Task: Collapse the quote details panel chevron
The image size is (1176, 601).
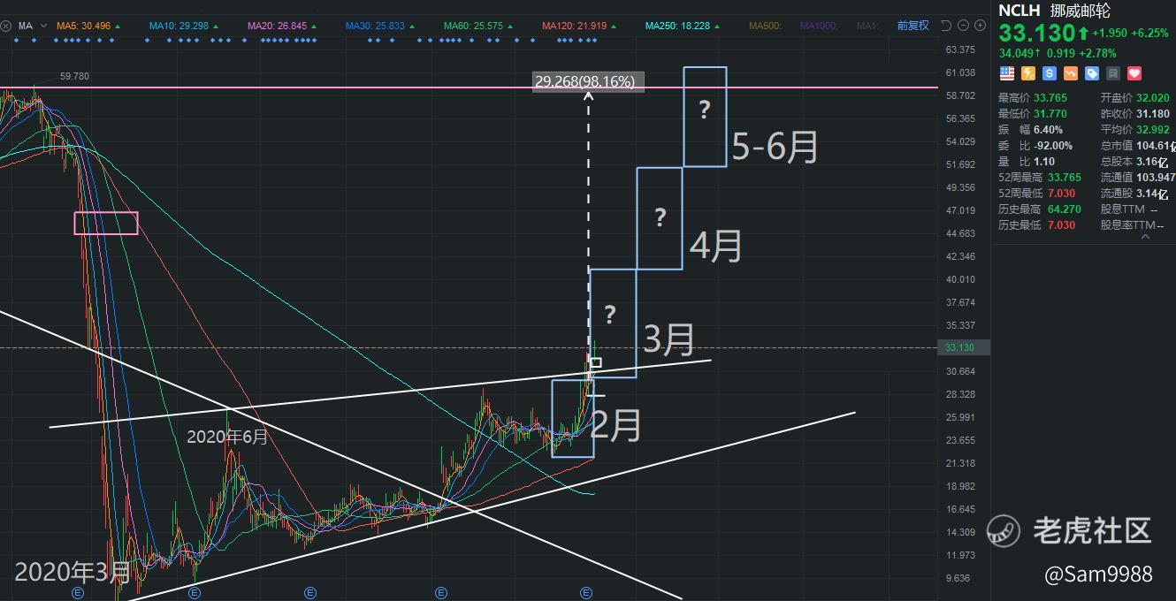Action: [1146, 236]
